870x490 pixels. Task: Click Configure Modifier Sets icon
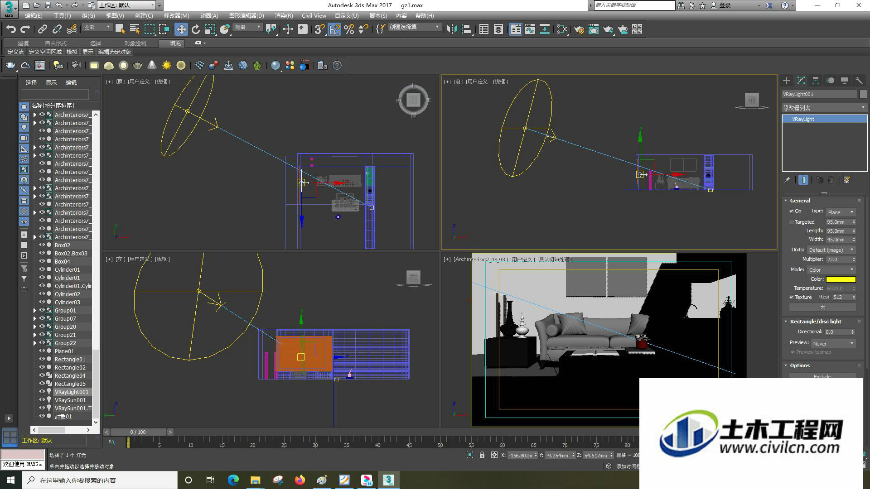(x=846, y=180)
